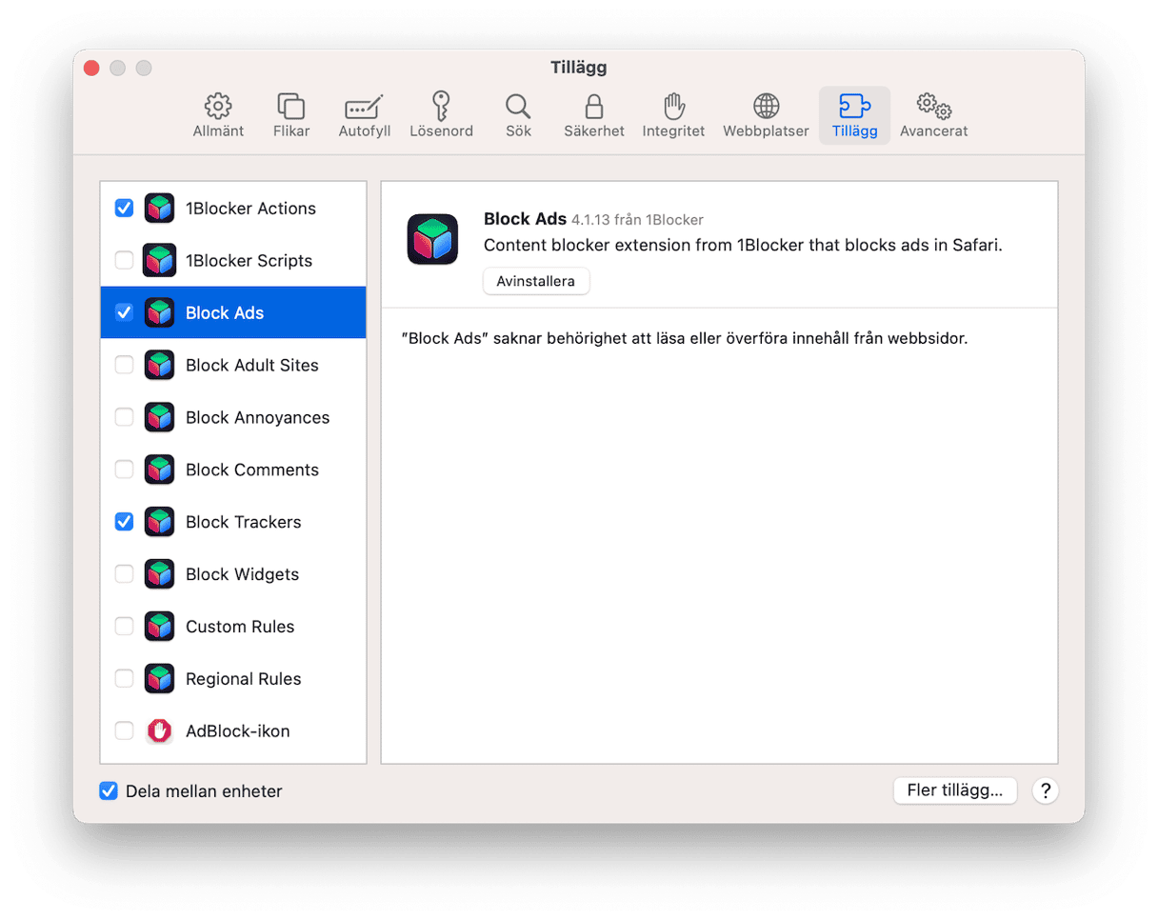Screen dimensions: 1158x920
Task: Select the Block Trackers row label
Action: [x=243, y=522]
